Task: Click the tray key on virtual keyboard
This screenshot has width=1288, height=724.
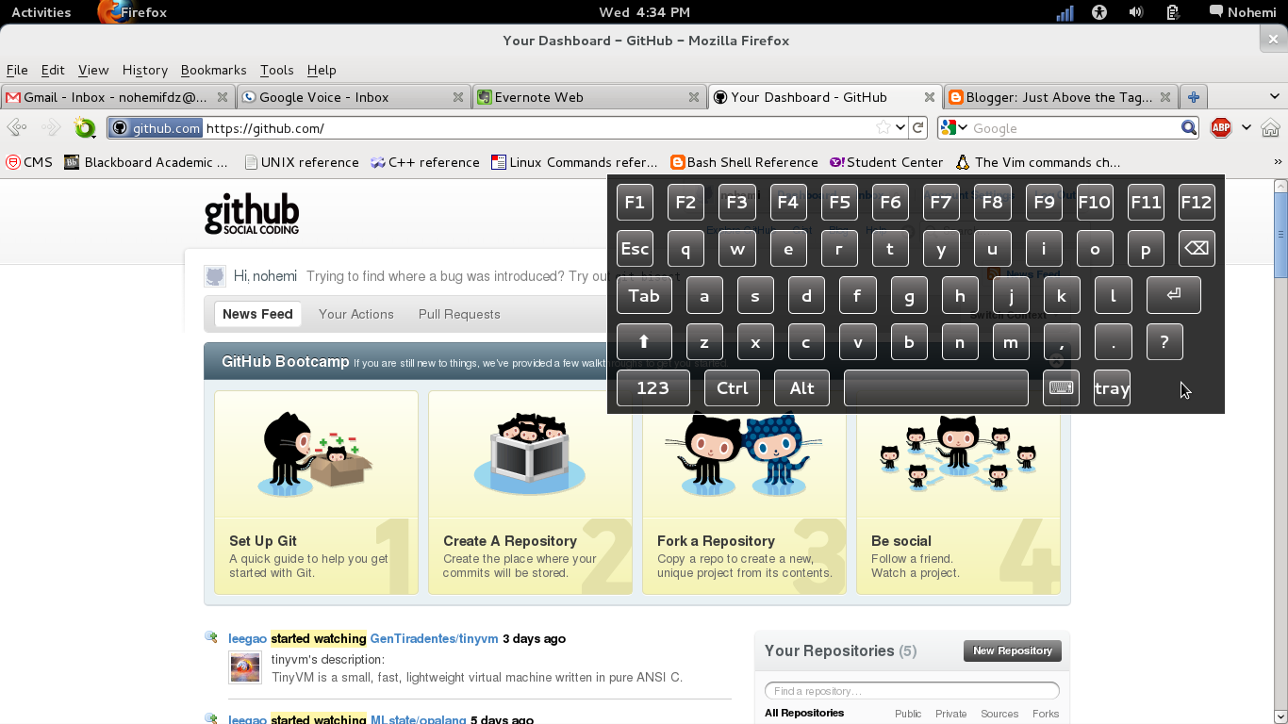Action: coord(1112,387)
